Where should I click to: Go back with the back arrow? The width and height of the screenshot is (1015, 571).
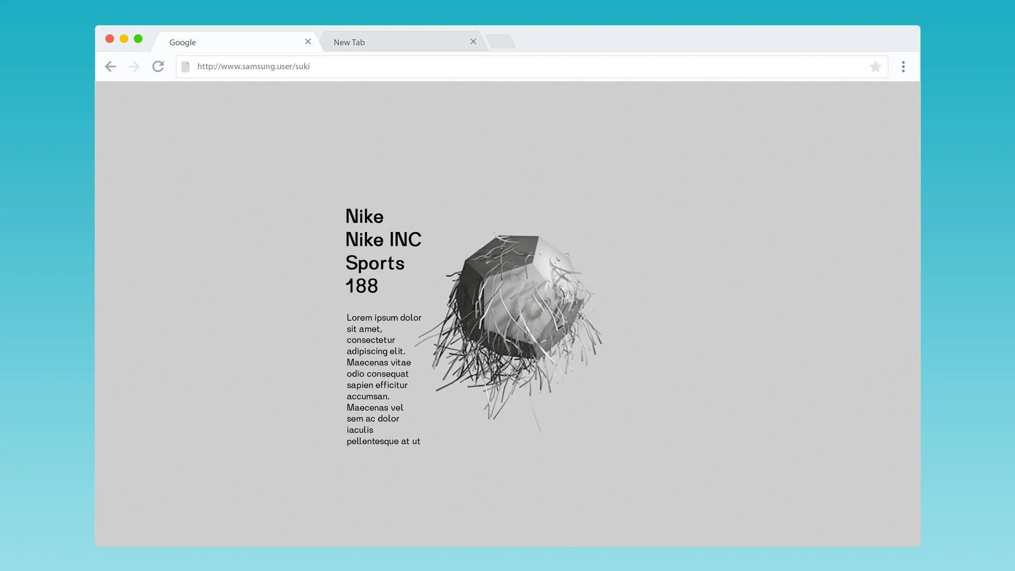(110, 67)
